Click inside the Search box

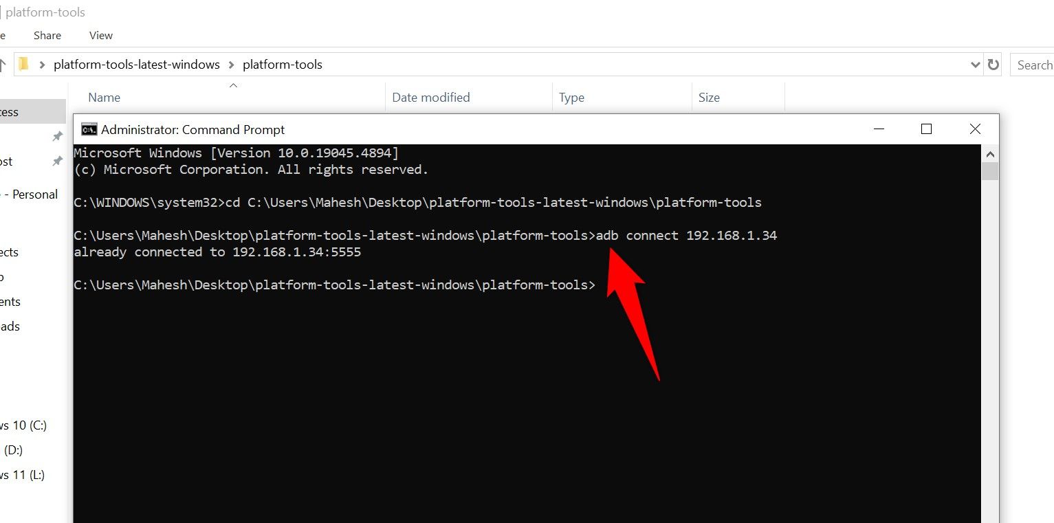pos(1035,64)
